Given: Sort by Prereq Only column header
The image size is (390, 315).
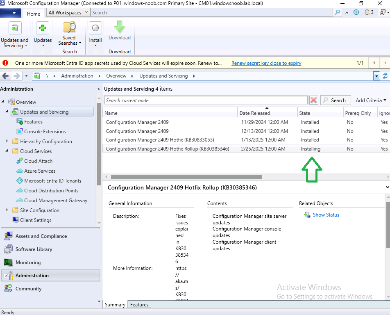Looking at the screenshot, I should 360,113.
